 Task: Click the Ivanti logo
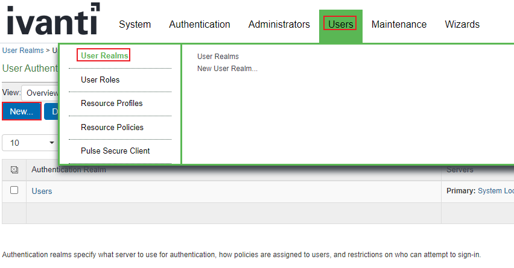53,20
